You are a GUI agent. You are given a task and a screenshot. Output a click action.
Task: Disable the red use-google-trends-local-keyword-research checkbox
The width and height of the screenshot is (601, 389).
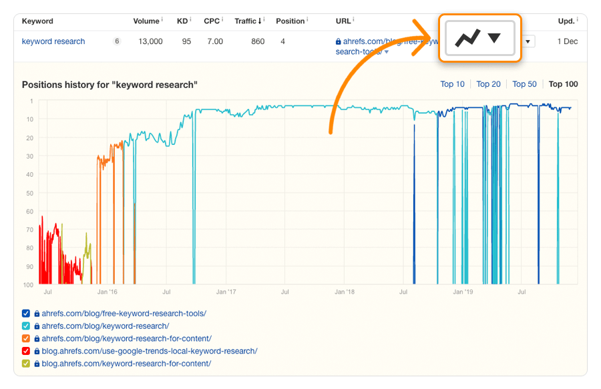pos(25,351)
